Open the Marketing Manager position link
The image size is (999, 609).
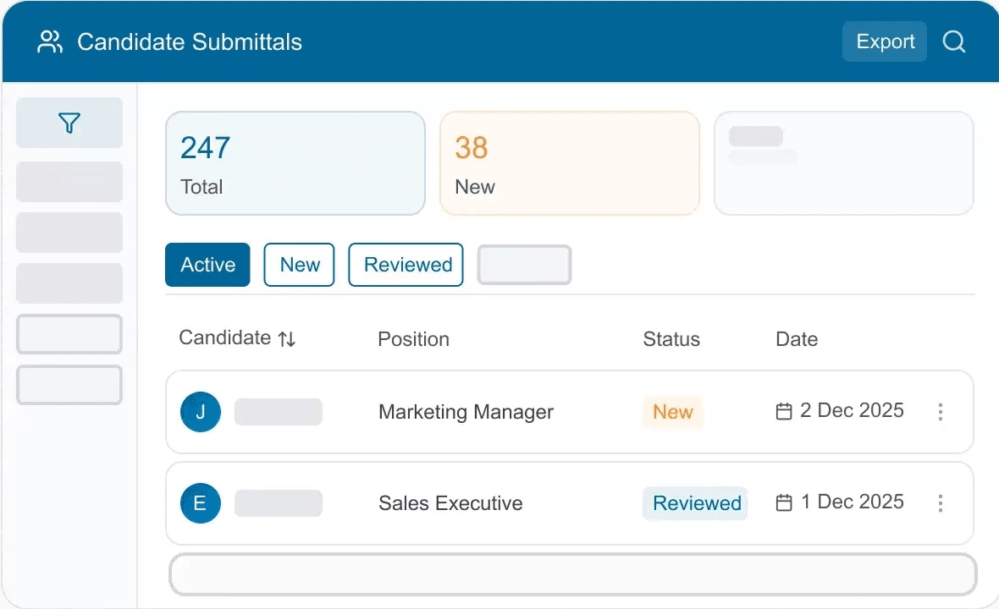click(x=466, y=412)
